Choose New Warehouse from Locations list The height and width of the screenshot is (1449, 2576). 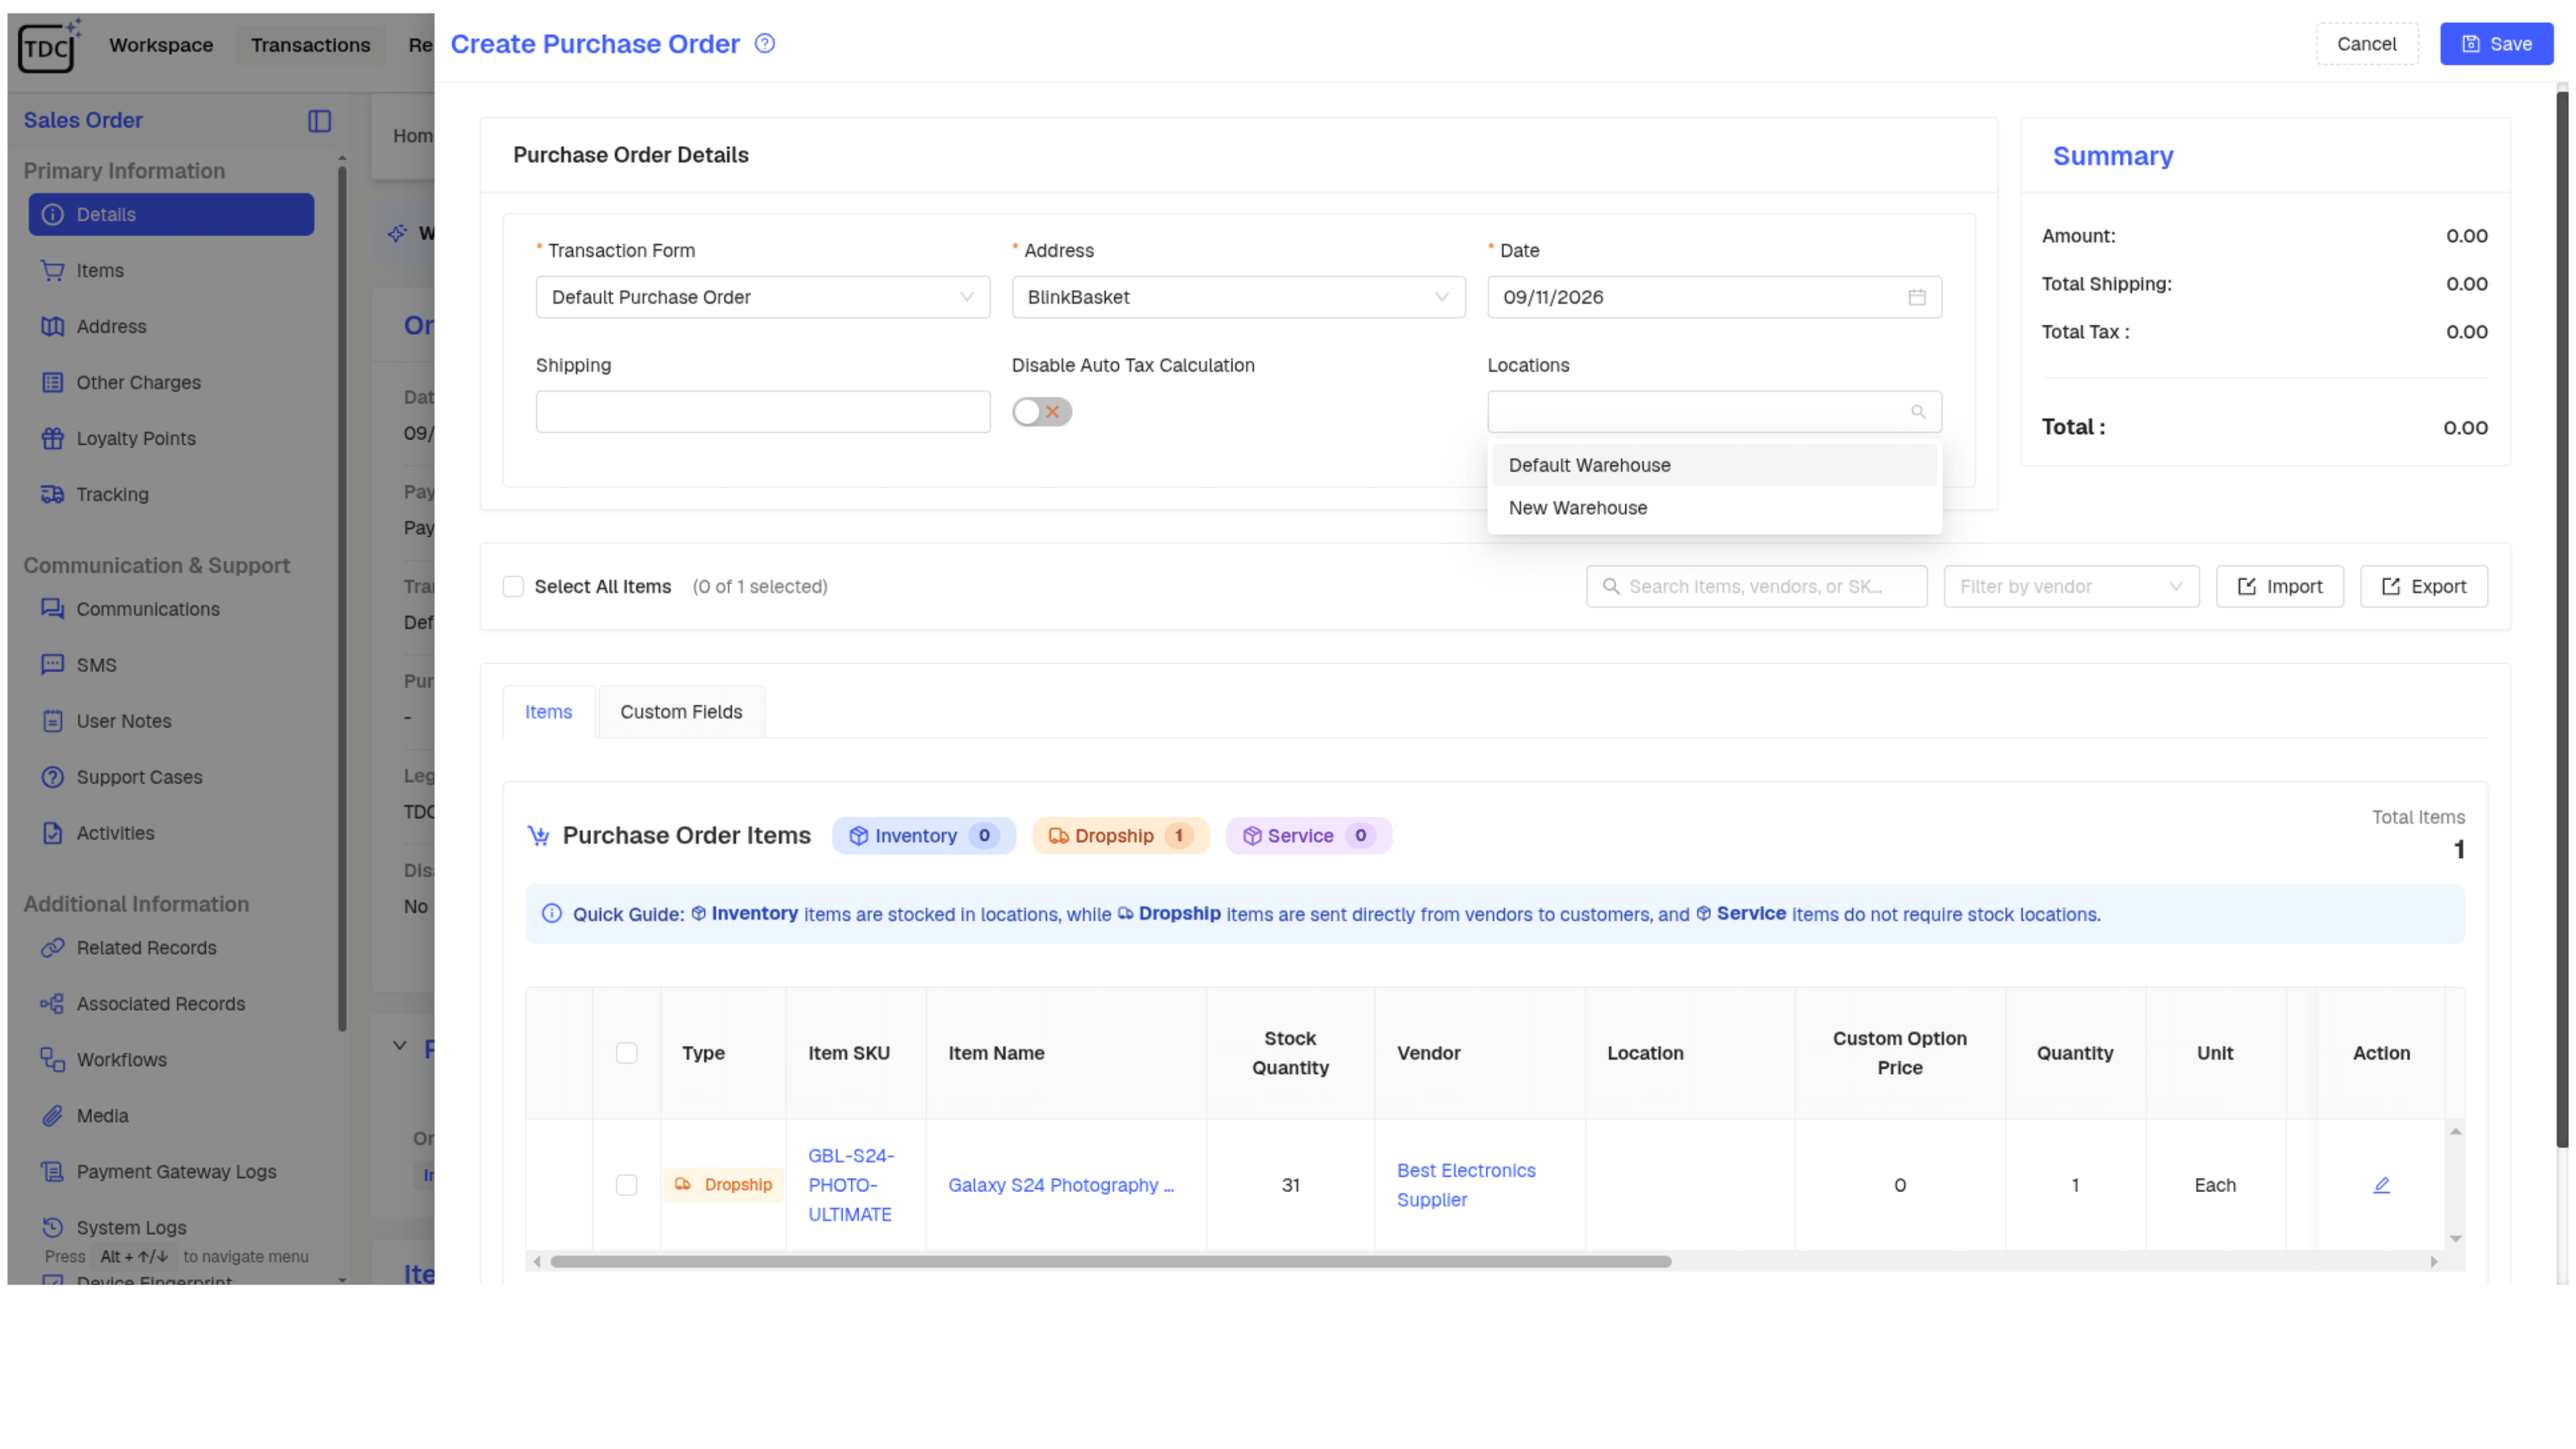click(1714, 508)
